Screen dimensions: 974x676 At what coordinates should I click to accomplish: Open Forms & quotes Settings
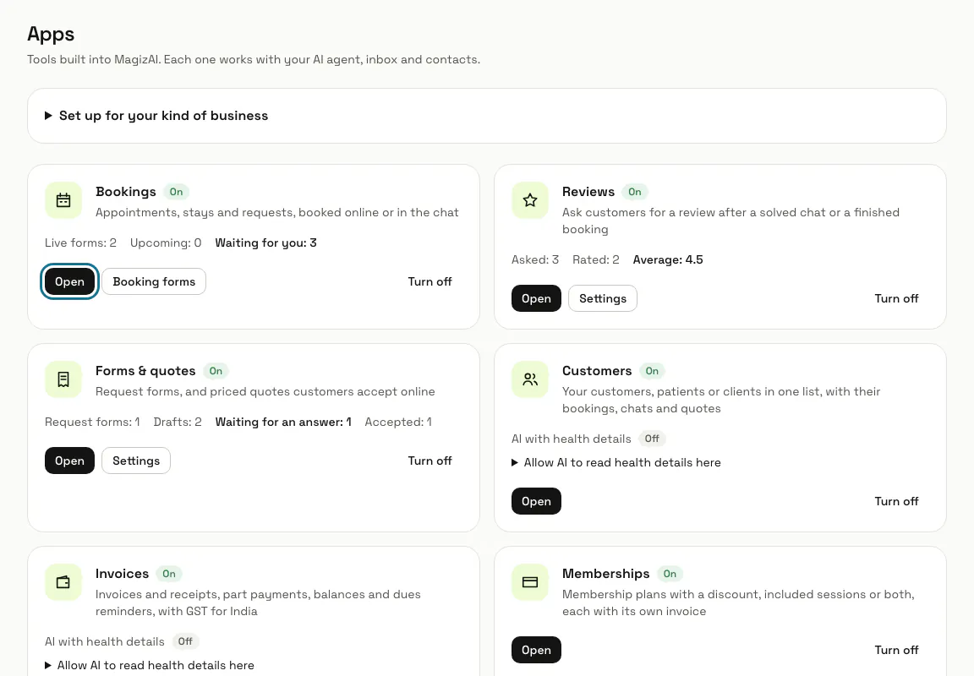coord(136,461)
